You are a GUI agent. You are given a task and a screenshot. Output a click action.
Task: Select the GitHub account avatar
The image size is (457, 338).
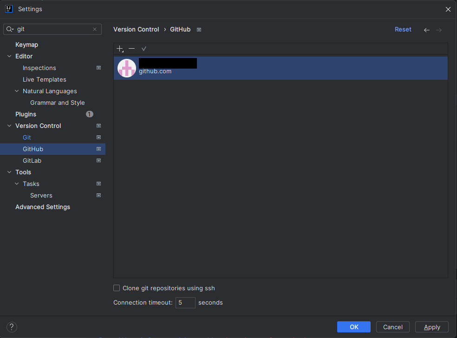[x=126, y=68]
